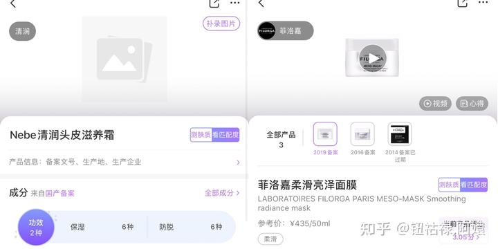
Task: Tap 参考价 ¥435/50ml price text
Action: pyautogui.click(x=294, y=223)
